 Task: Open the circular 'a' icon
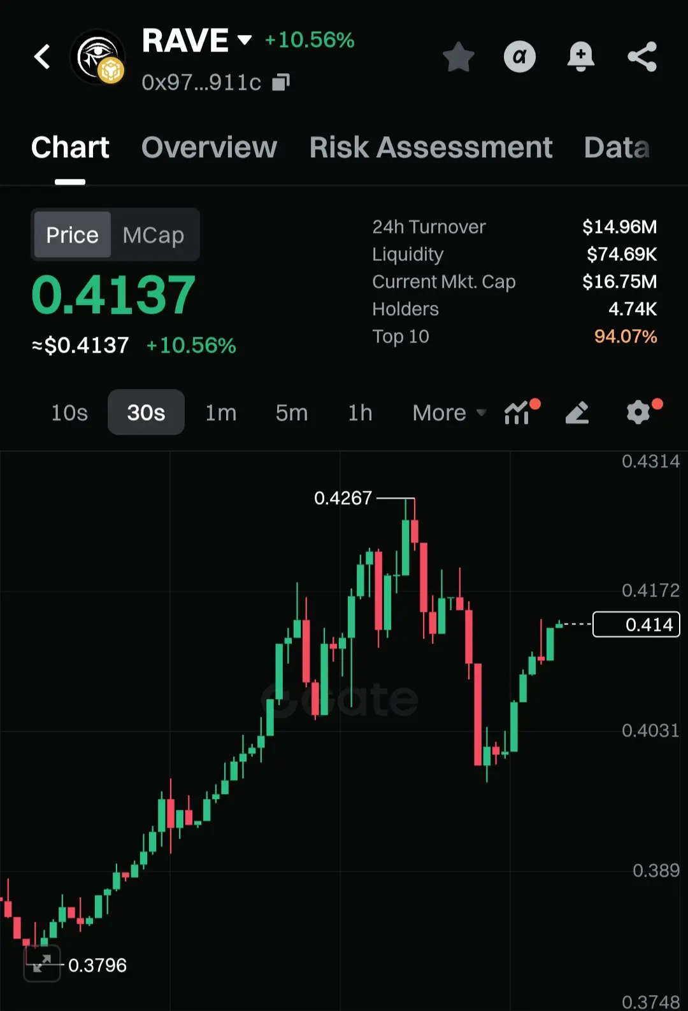tap(520, 57)
